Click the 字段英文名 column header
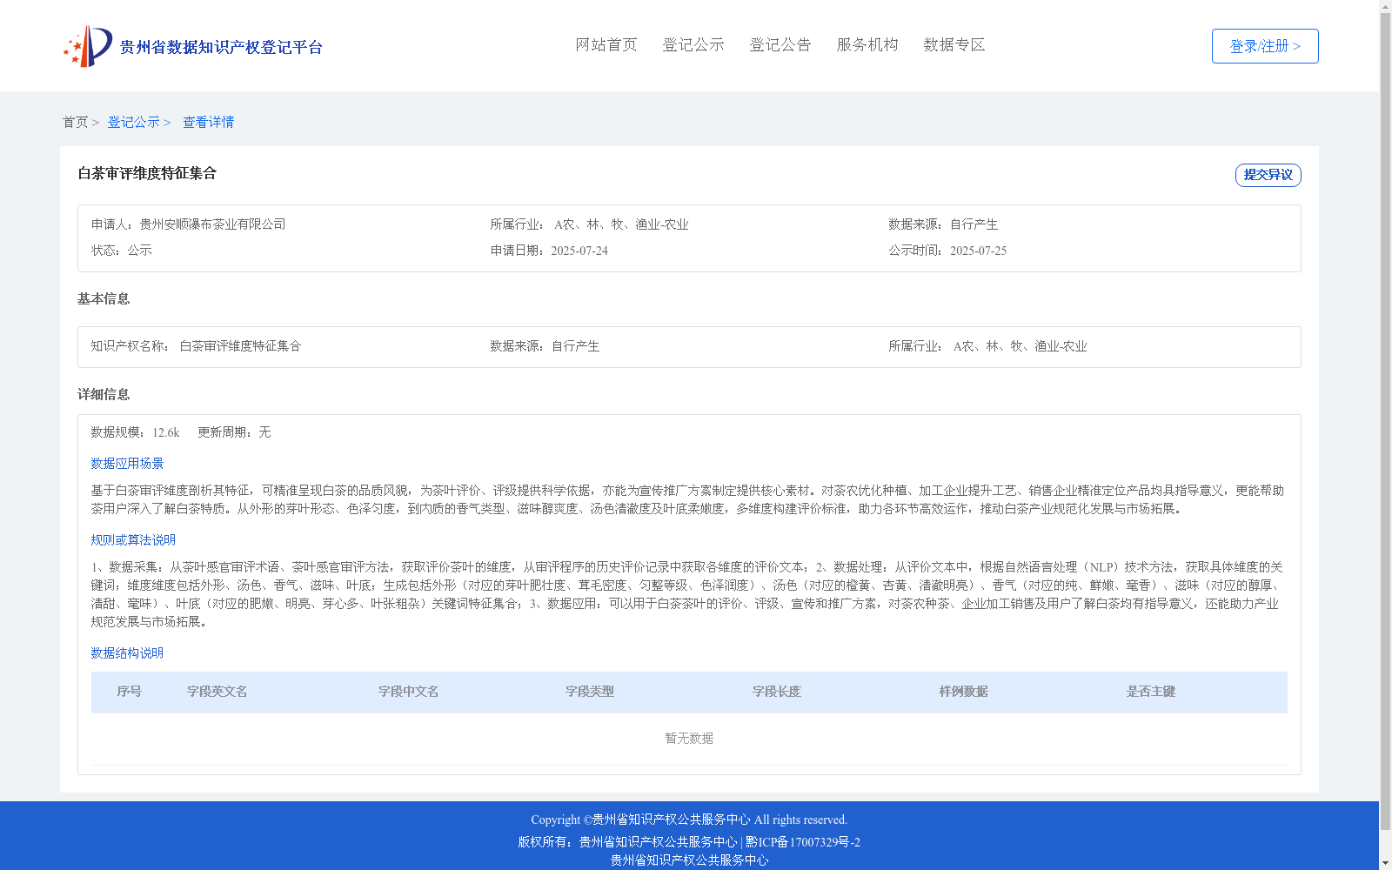Image resolution: width=1392 pixels, height=870 pixels. coord(217,692)
